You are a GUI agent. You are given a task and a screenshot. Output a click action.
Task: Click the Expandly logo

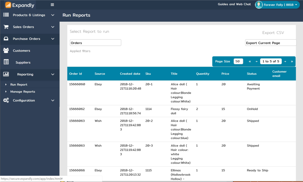click(x=19, y=5)
